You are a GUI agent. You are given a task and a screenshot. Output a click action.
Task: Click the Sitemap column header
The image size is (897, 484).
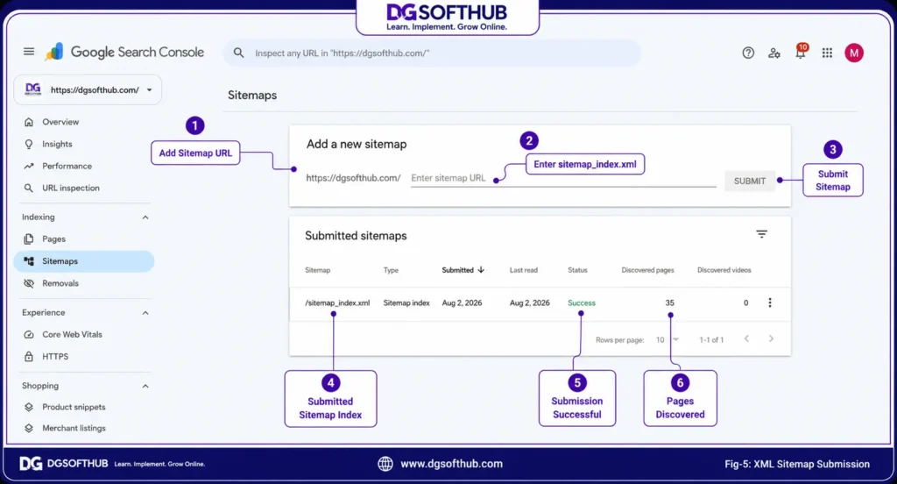coord(317,270)
